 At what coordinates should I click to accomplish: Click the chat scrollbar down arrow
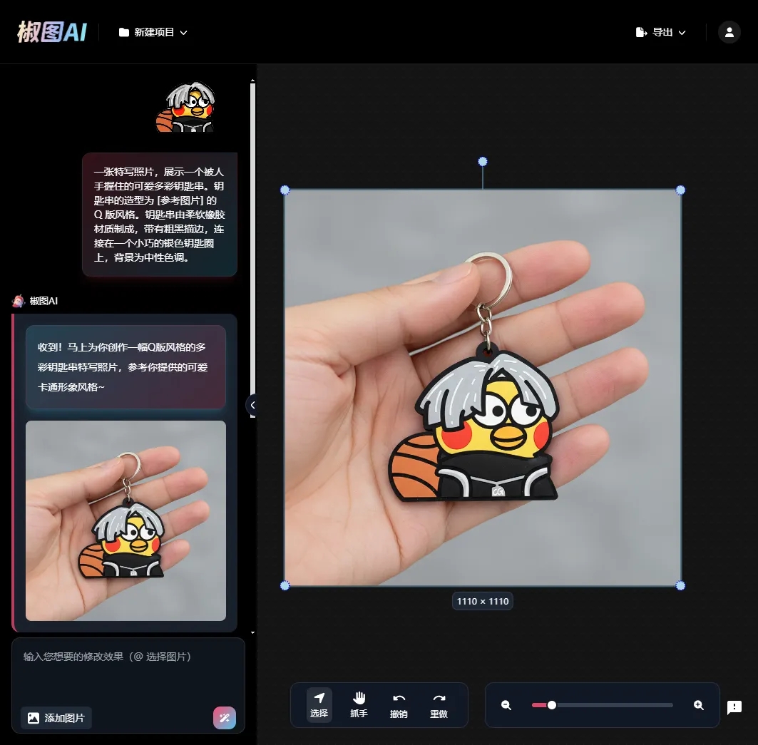pos(252,632)
